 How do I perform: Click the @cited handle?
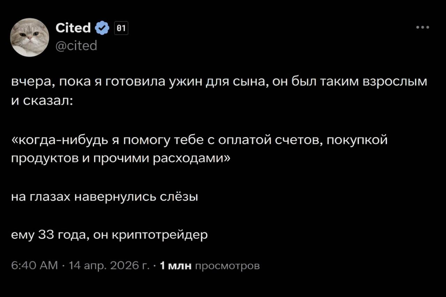[76, 45]
